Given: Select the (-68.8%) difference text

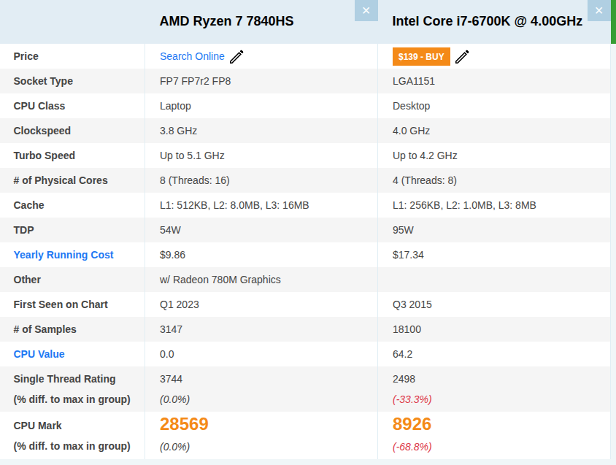Looking at the screenshot, I should (x=412, y=447).
